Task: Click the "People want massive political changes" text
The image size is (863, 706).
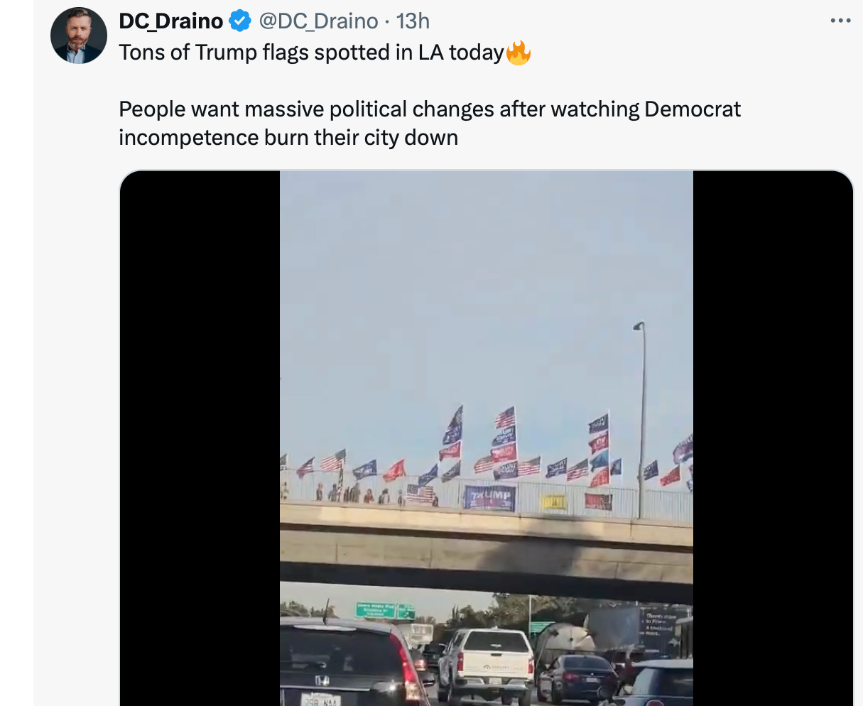Action: tap(429, 109)
